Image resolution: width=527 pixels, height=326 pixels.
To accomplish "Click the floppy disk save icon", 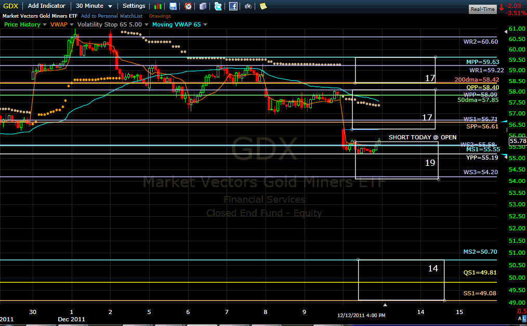I will (173, 6).
